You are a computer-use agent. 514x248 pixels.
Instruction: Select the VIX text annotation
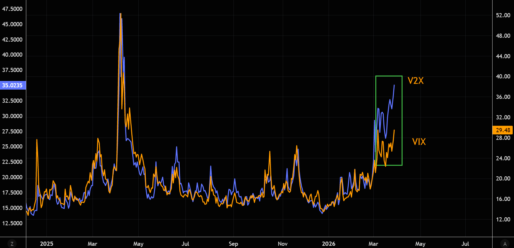[x=419, y=142]
